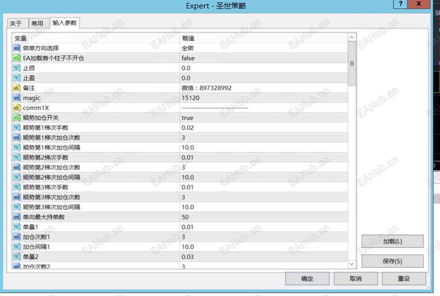Image resolution: width=440 pixels, height=296 pixels.
Task: Click the integer icon beside 单向最大持单数
Action: pos(16,217)
